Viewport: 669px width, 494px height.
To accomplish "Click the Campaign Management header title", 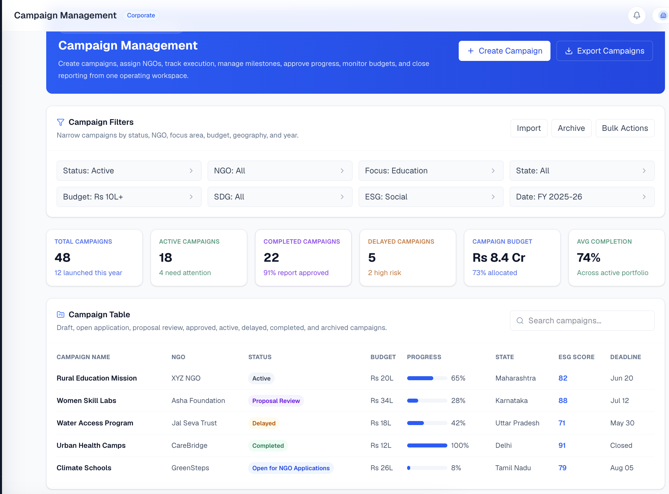I will click(x=65, y=15).
